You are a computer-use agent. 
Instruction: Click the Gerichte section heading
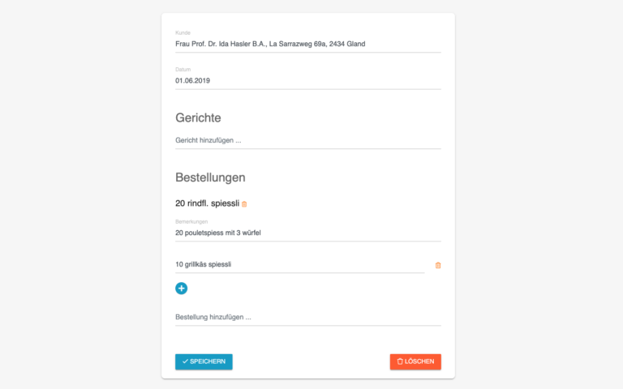pos(198,118)
